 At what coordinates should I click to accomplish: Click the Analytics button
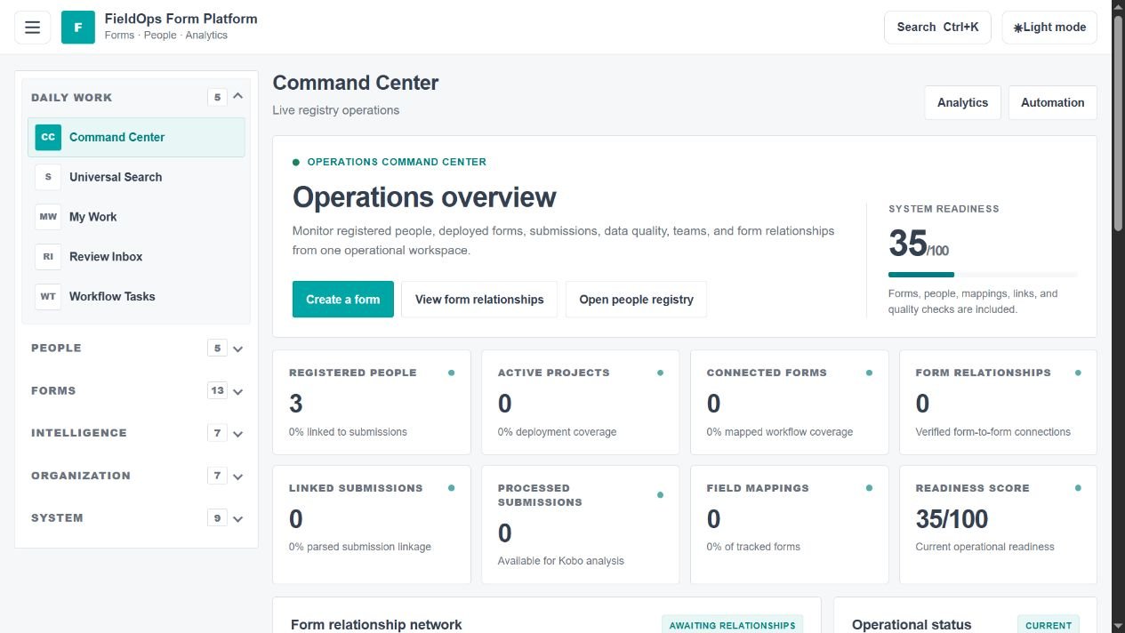point(962,102)
